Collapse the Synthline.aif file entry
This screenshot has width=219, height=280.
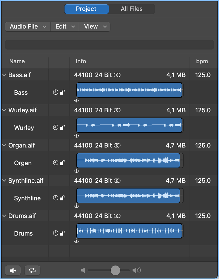pyautogui.click(x=4, y=181)
